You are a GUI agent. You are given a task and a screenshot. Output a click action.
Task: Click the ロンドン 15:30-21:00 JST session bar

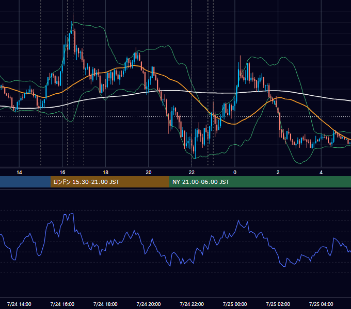coord(109,182)
